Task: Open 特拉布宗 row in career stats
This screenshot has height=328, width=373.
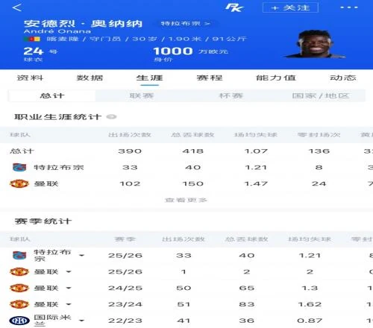Action: [186, 167]
